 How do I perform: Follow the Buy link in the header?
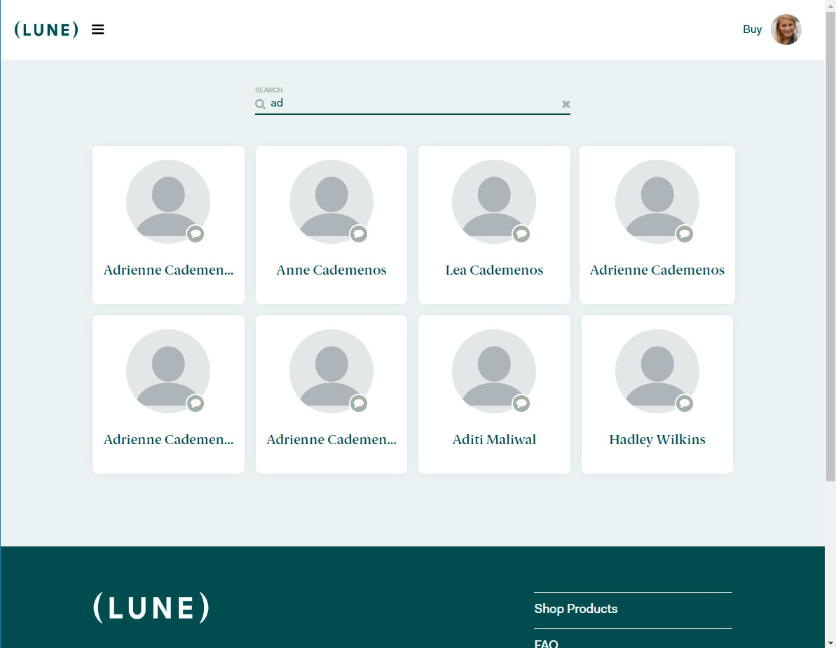[x=752, y=29]
